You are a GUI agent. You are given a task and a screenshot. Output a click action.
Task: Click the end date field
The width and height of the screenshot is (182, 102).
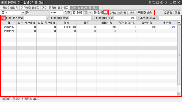98,12
